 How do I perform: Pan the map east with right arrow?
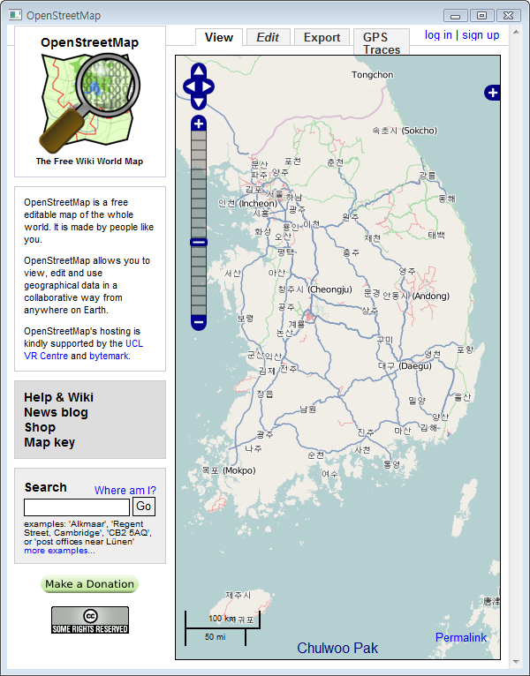pyautogui.click(x=208, y=86)
